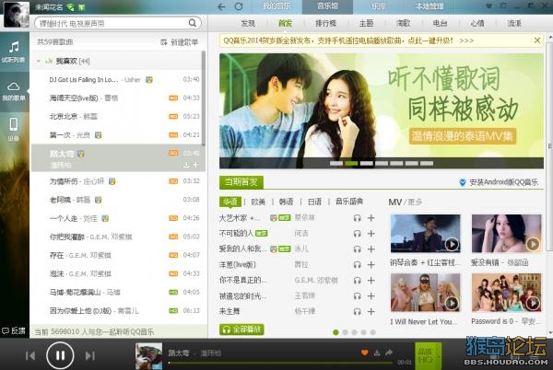
Task: Open the 钢琴合奏 MV thumbnail
Action: point(425,234)
